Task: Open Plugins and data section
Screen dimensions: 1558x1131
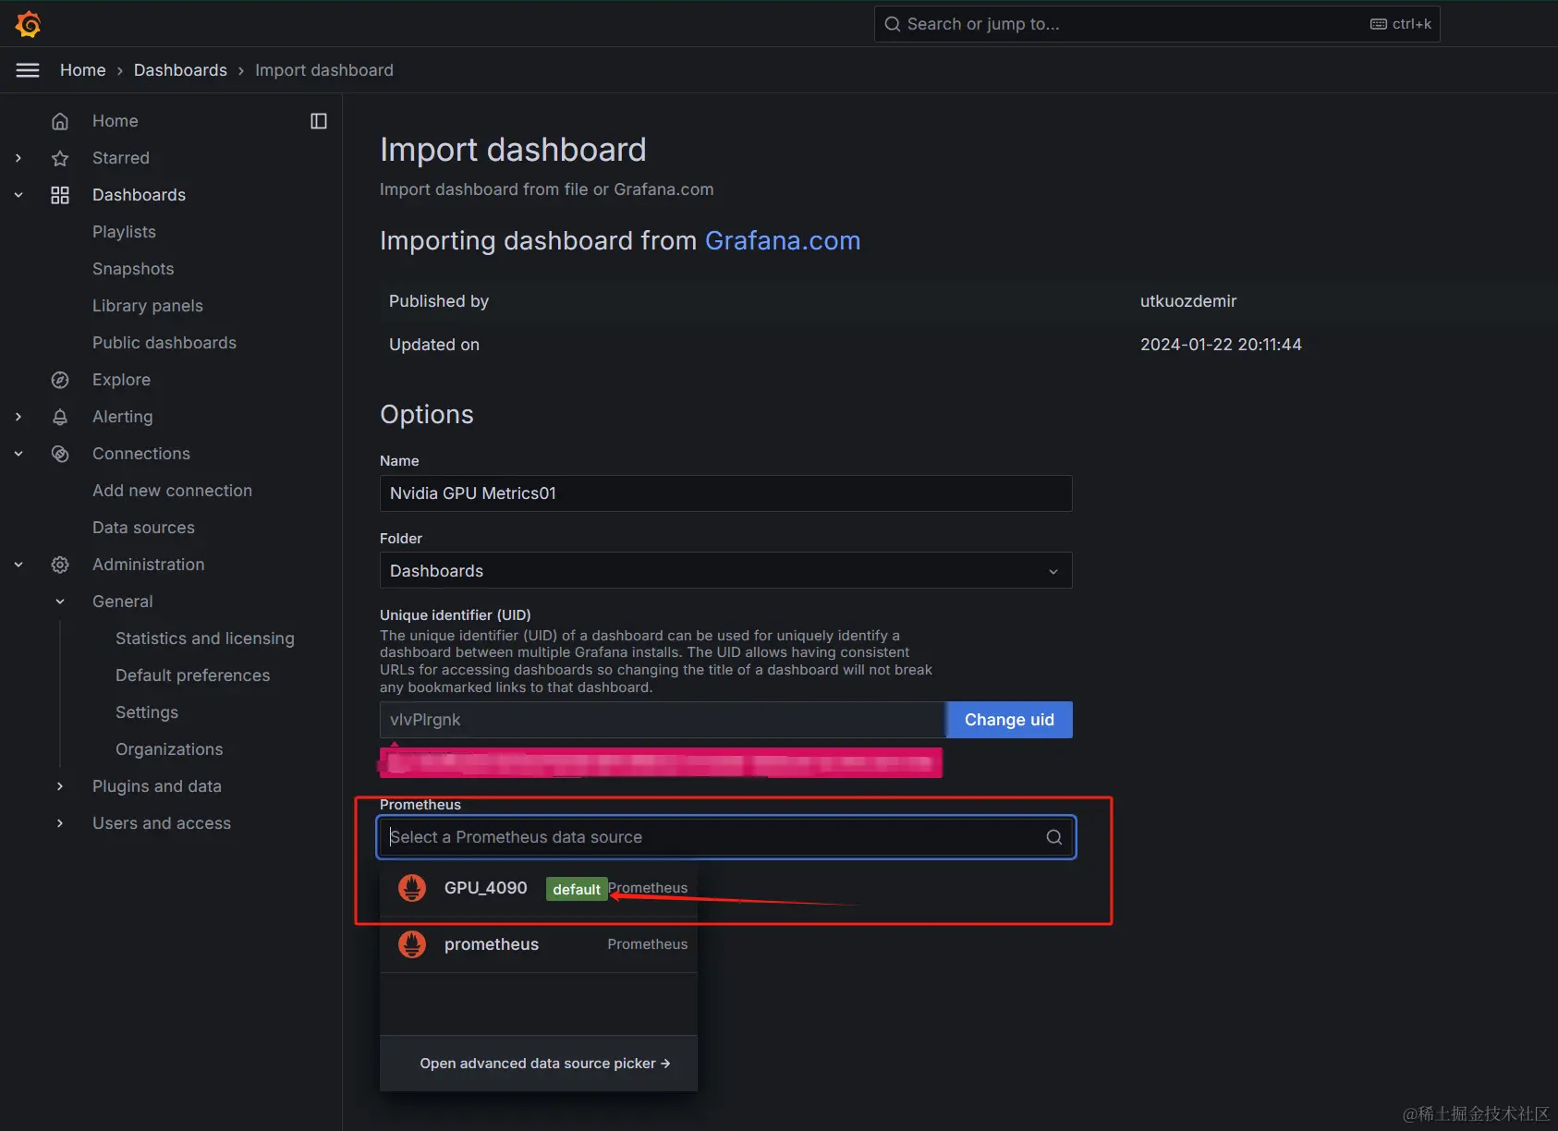Action: (157, 786)
